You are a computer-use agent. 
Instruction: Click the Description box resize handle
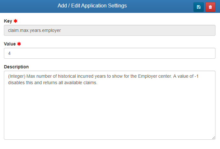214,138
